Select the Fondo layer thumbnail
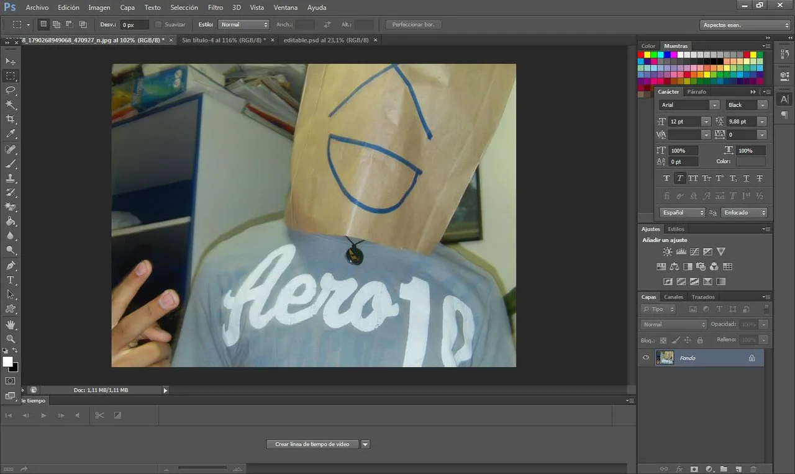This screenshot has width=795, height=474. [x=665, y=358]
